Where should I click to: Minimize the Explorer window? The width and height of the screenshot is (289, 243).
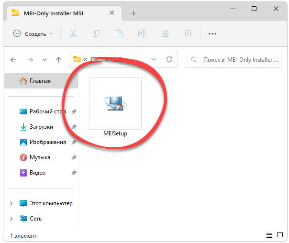(233, 9)
